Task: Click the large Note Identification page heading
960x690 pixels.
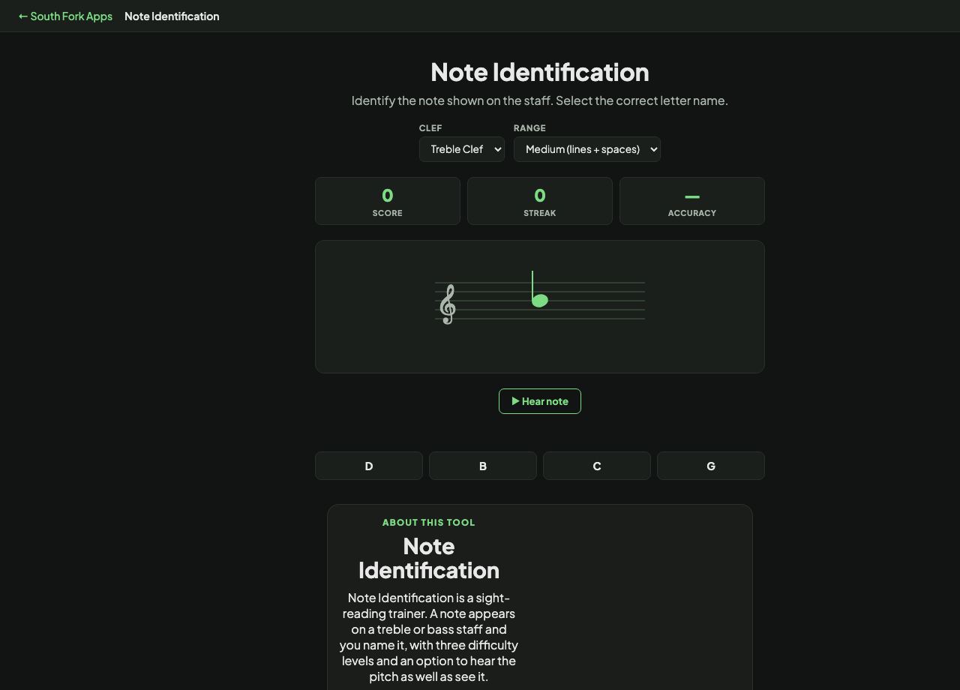Action: 540,72
